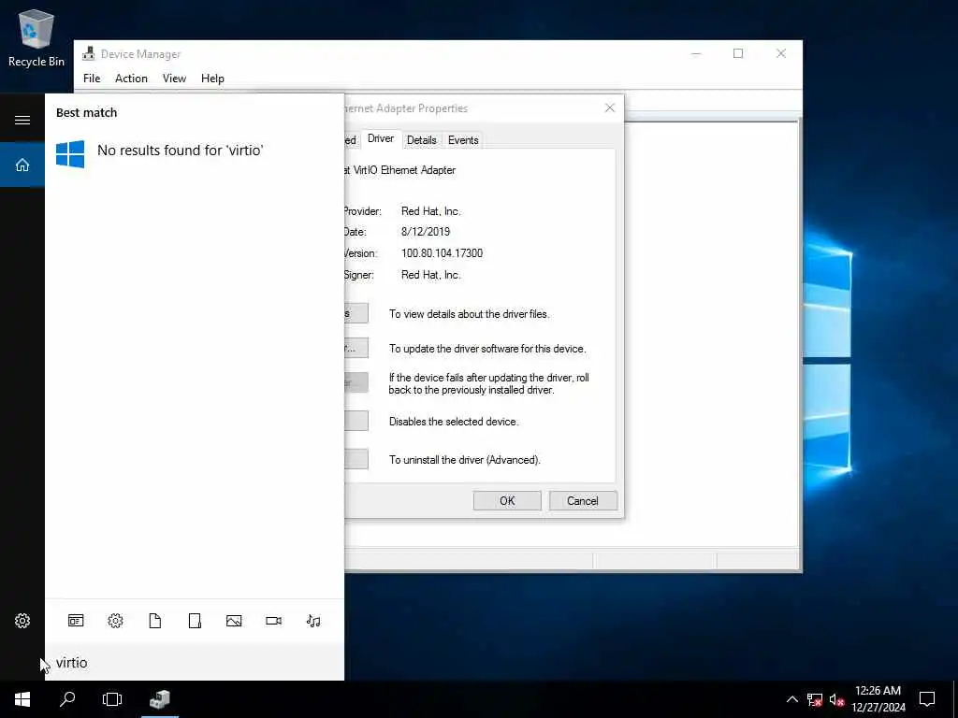
Task: Click 'No results found for virtio' text
Action: 181,151
